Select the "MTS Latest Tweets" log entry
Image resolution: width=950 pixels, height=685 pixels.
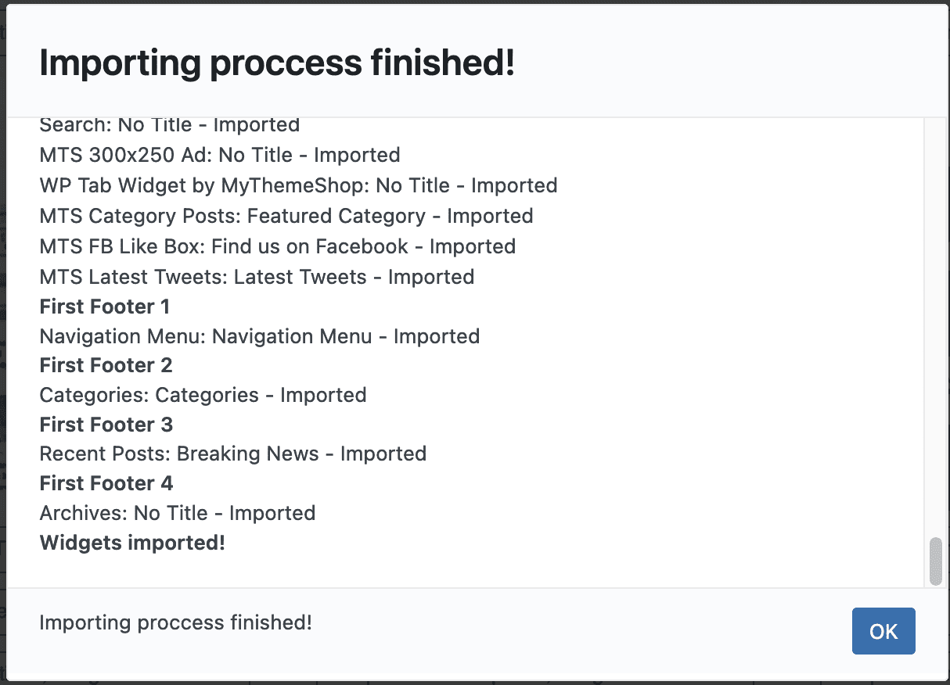click(257, 277)
